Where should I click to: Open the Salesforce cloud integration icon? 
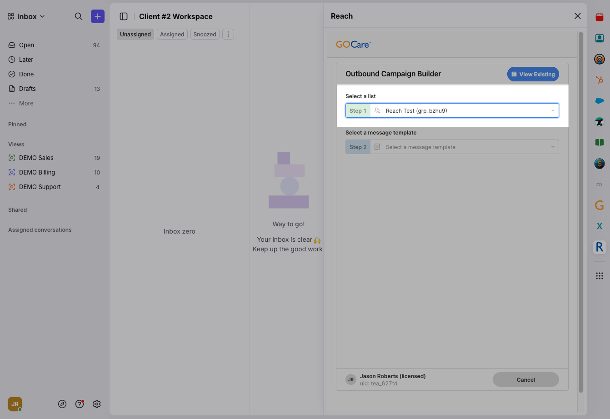coord(600,101)
